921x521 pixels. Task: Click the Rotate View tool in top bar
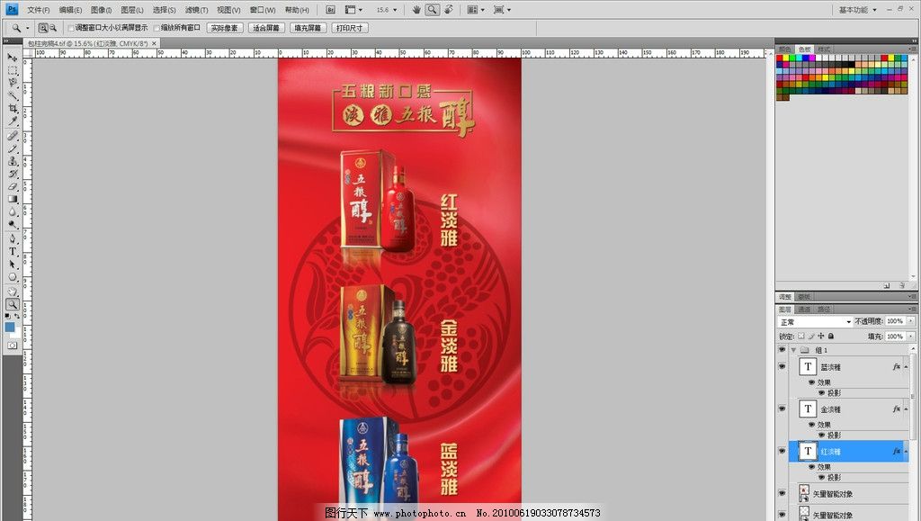(x=448, y=10)
